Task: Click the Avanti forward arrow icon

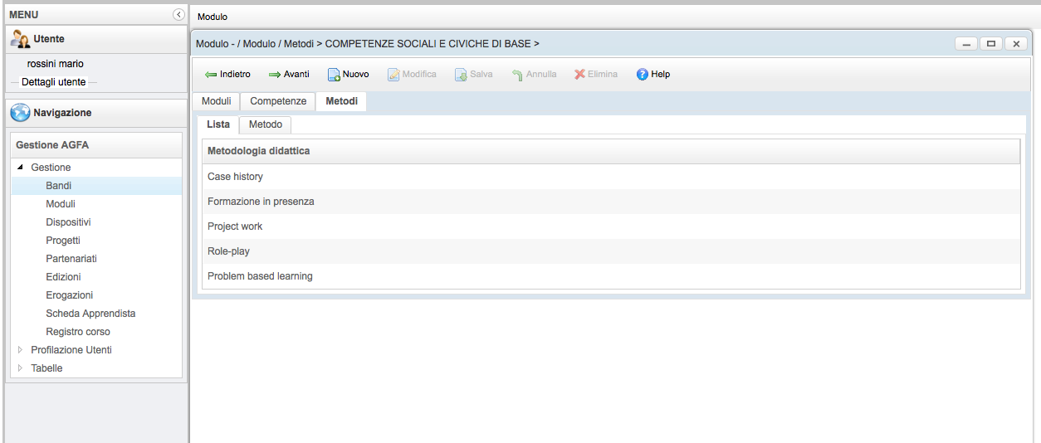Action: coord(274,75)
